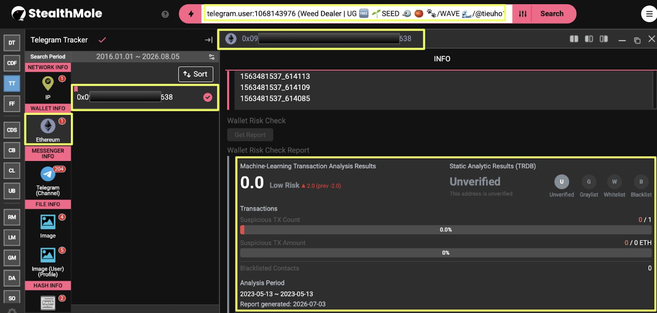Collapse the Telegram Tracker panel with arrow

[x=209, y=40]
